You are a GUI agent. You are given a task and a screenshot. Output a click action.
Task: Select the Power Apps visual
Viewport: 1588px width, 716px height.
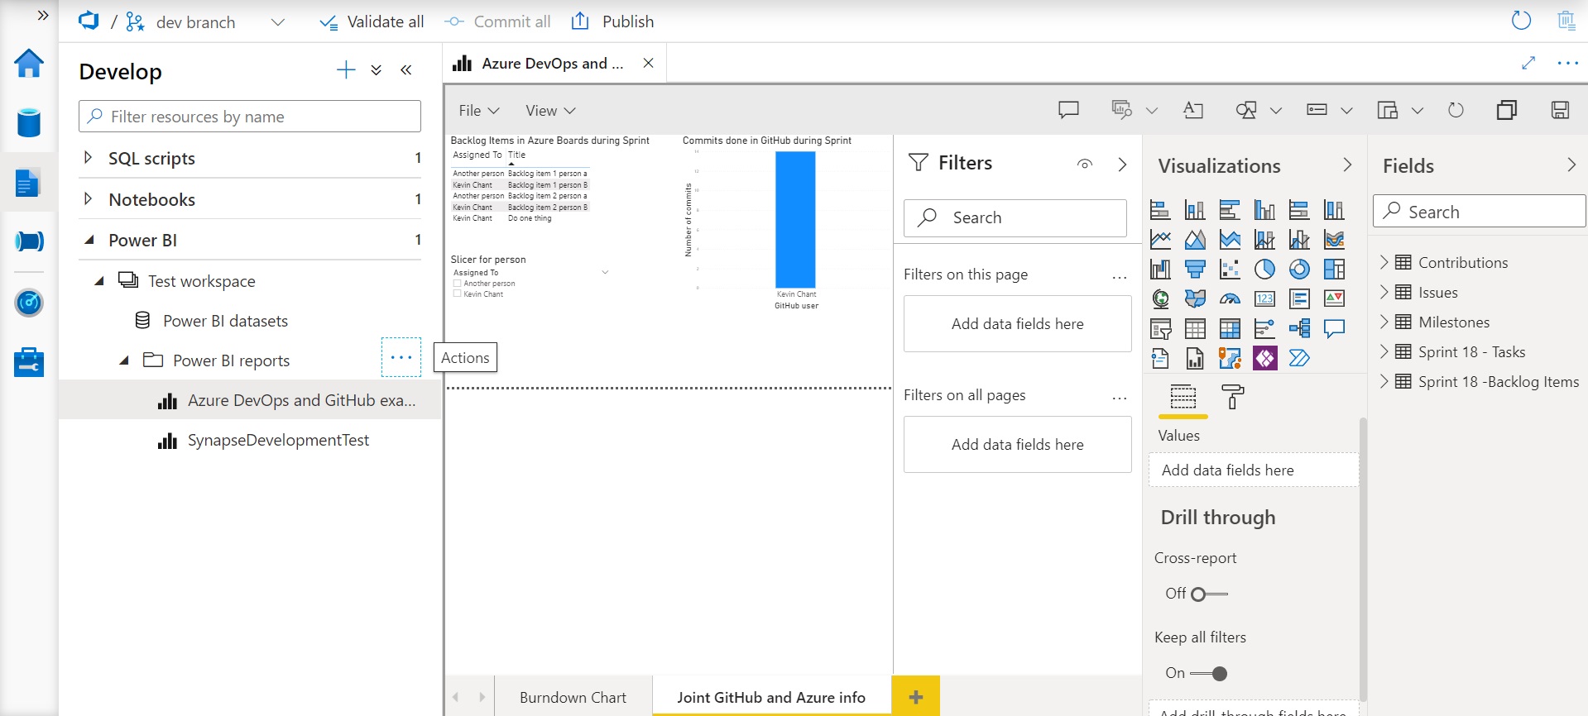click(1264, 358)
